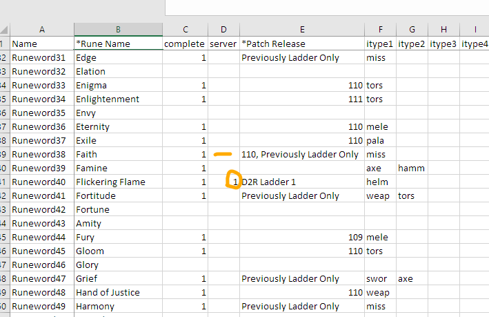
Task: Select column B header
Action: pyautogui.click(x=118, y=30)
